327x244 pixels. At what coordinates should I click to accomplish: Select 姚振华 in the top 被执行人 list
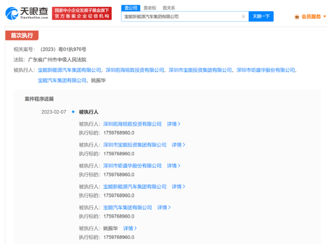99,80
